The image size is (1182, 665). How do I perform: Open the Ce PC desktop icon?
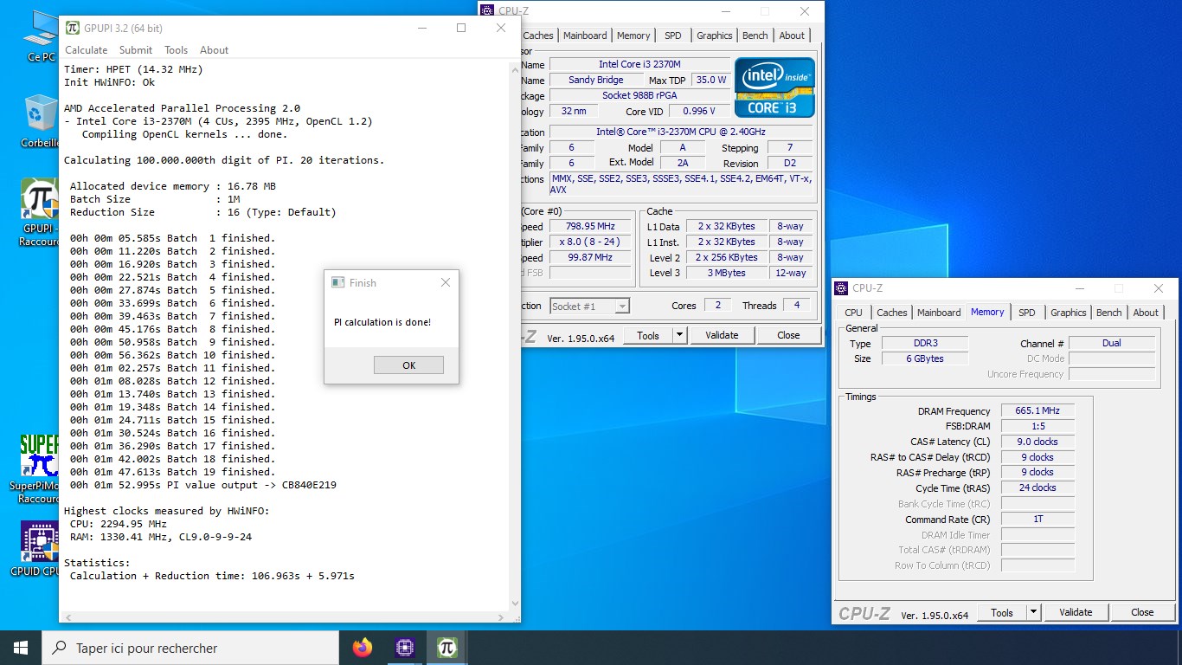tap(40, 36)
